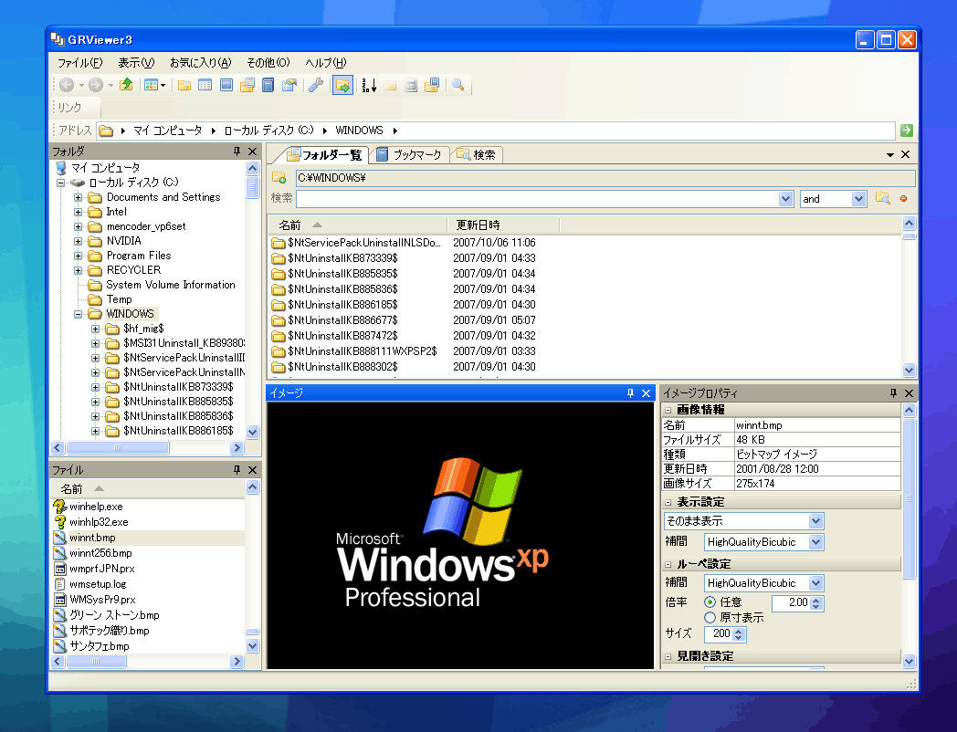957x732 pixels.
Task: Select the NVIDIA folder in the tree
Action: pos(124,241)
